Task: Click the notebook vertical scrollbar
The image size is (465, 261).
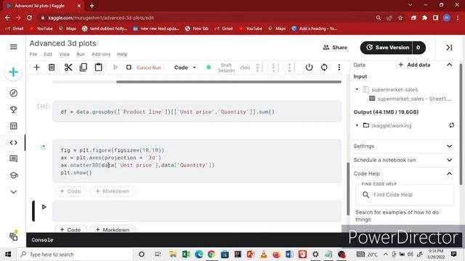Action: [x=348, y=188]
